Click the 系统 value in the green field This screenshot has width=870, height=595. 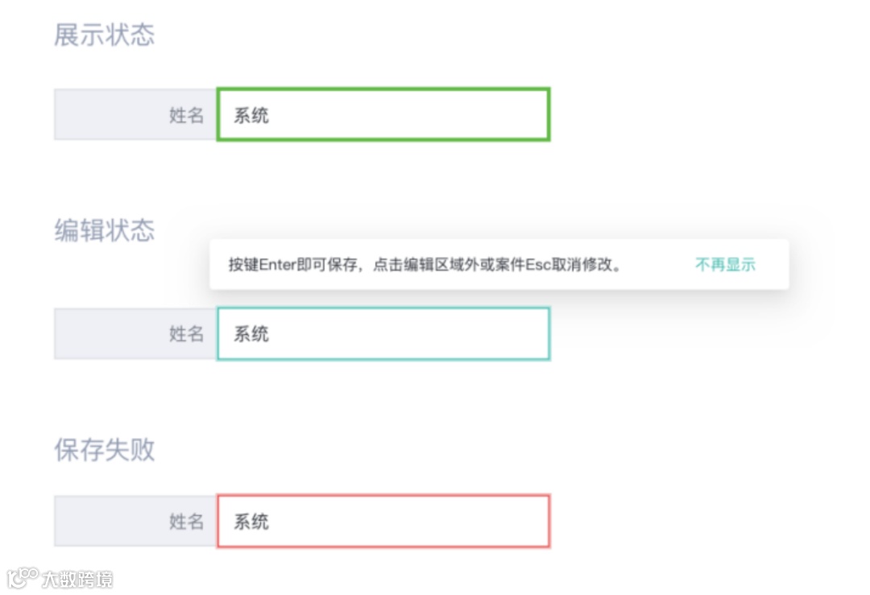[x=251, y=115]
